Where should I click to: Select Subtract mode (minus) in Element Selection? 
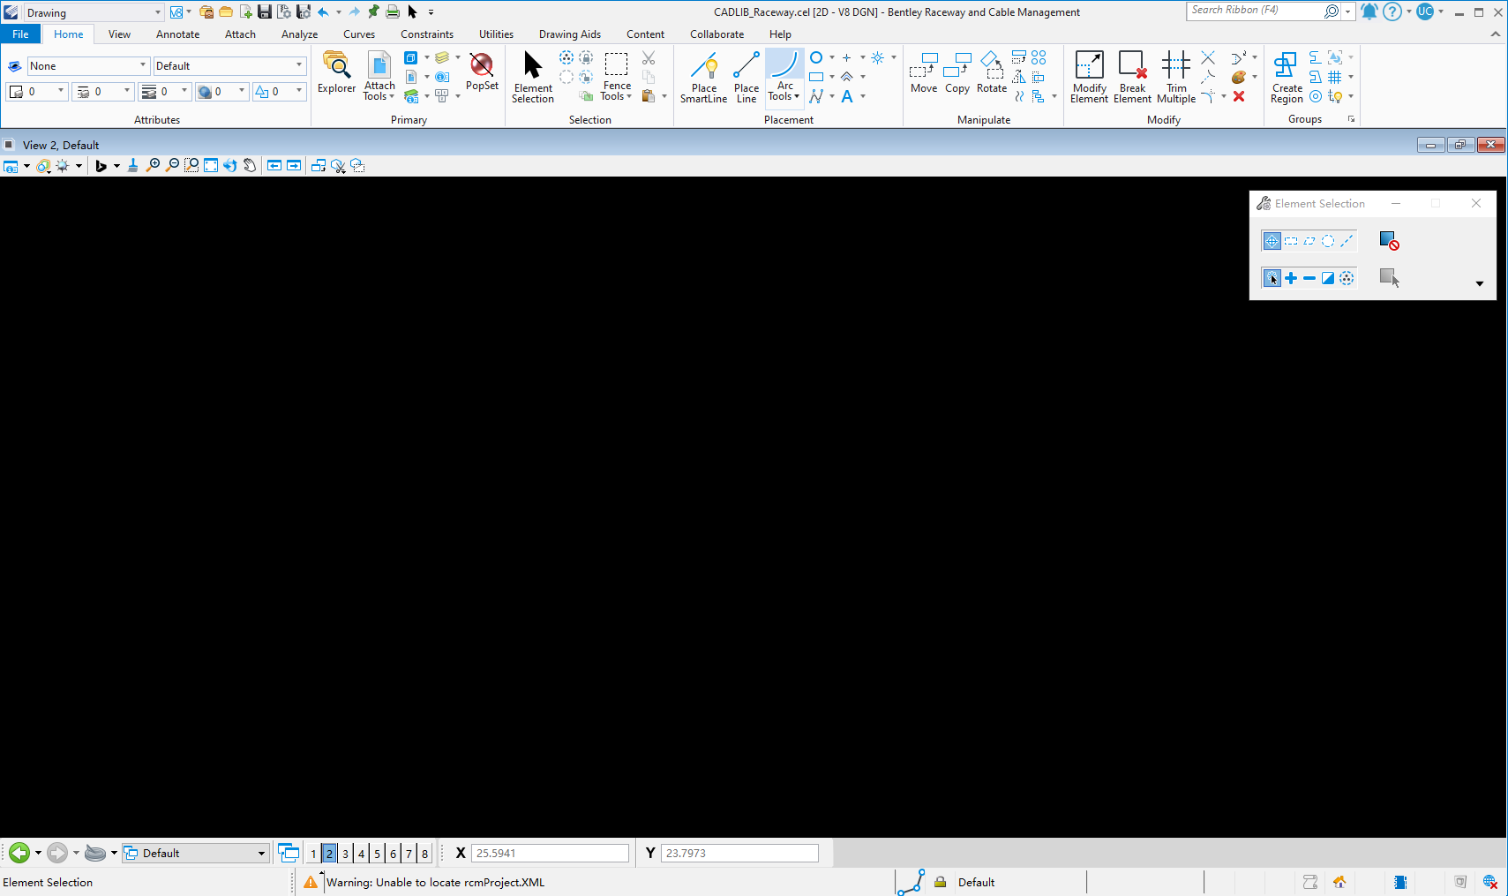(1309, 278)
